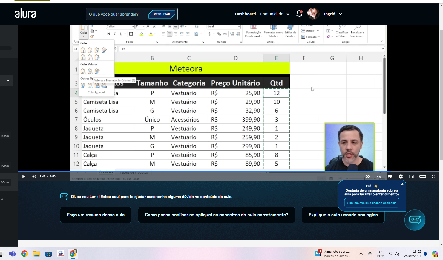
Task: Select the first Colar paste icon
Action: click(83, 50)
